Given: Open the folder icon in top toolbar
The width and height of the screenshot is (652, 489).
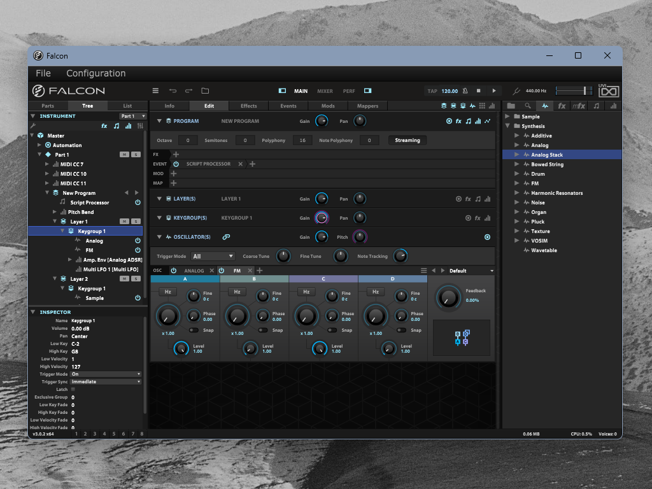Looking at the screenshot, I should point(205,91).
